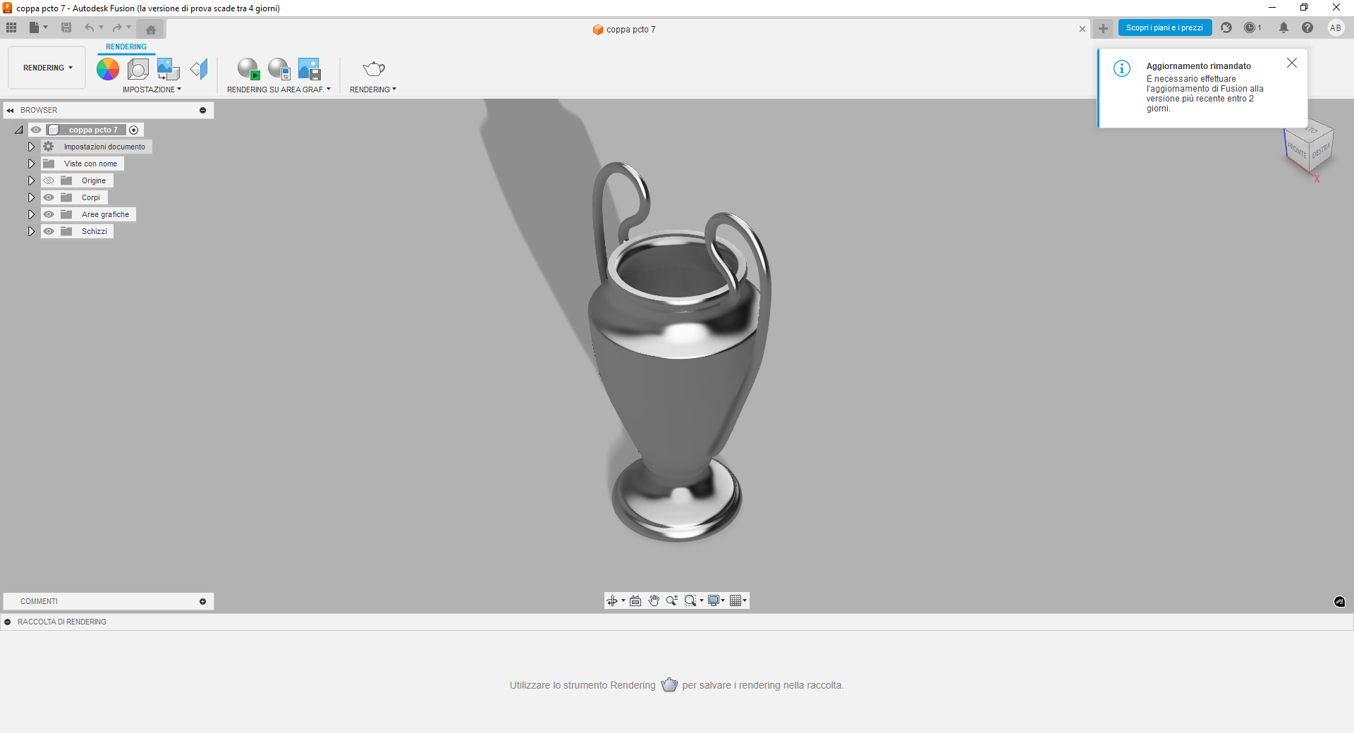The height and width of the screenshot is (733, 1354).
Task: Click the texture map controls icon
Action: click(167, 68)
